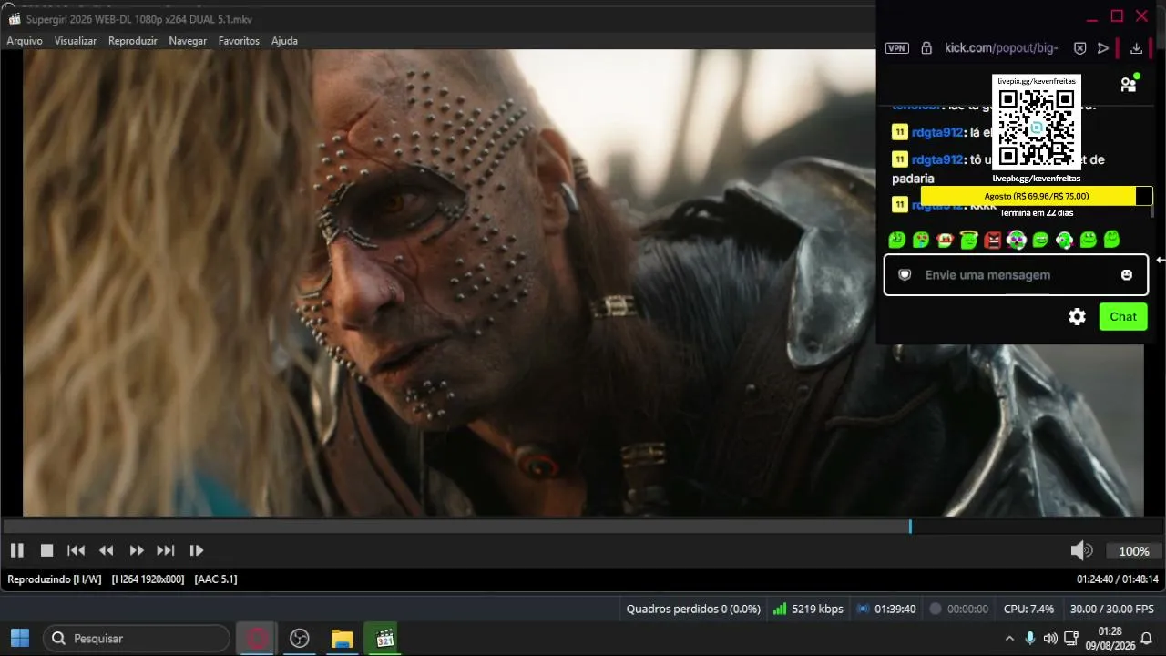Show the chat users list icon
1166x656 pixels.
(x=1130, y=84)
